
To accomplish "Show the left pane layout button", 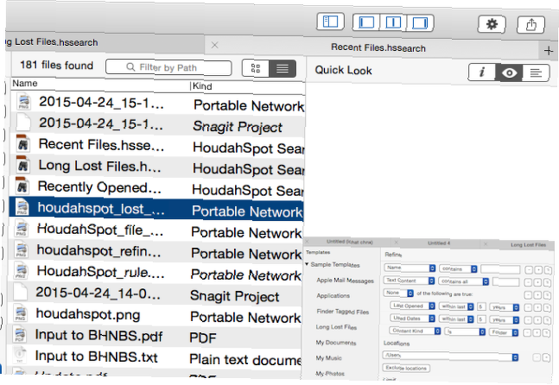I will point(366,22).
